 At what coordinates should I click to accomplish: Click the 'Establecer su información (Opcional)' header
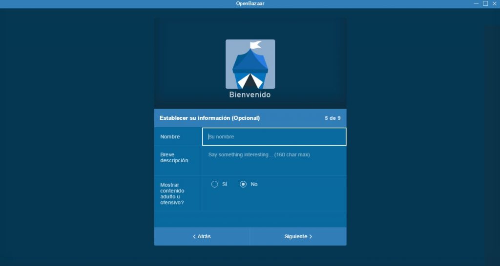click(210, 118)
